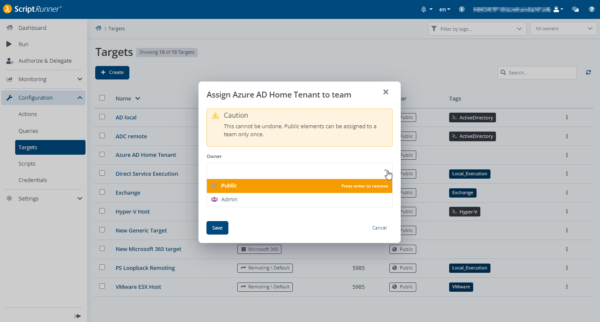Collapse sidebar with the arrow icon

78,316
